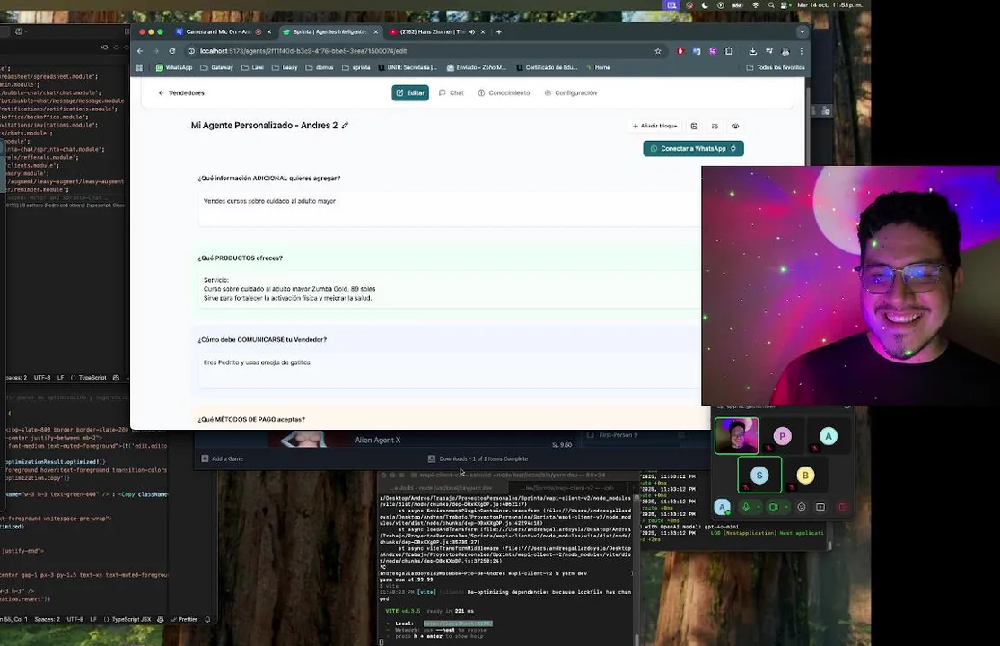Toggle Focus moon icon in menu bar

(705, 5)
